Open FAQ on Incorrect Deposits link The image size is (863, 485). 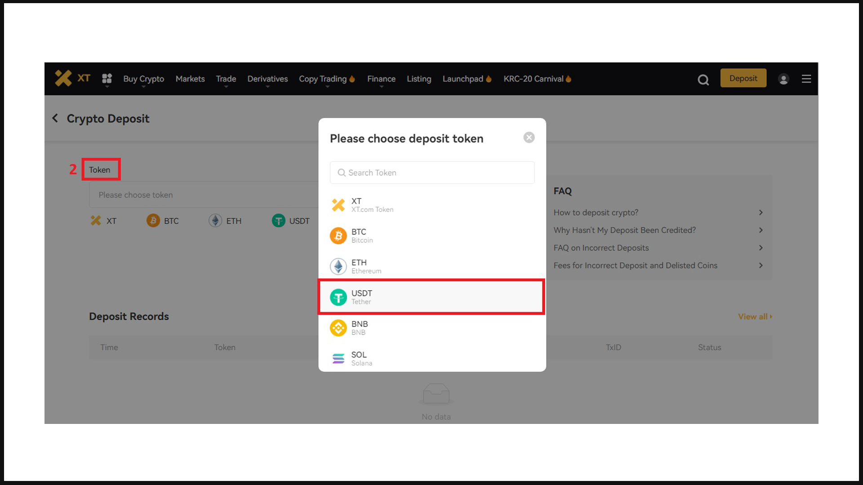pos(601,248)
